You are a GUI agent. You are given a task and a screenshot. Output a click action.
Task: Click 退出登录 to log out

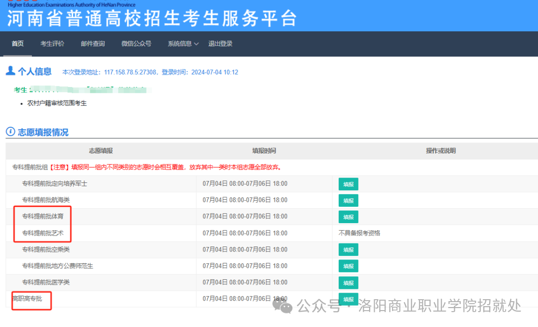coord(220,44)
